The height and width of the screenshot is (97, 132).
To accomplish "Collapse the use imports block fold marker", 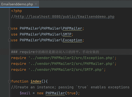I will (9, 29).
